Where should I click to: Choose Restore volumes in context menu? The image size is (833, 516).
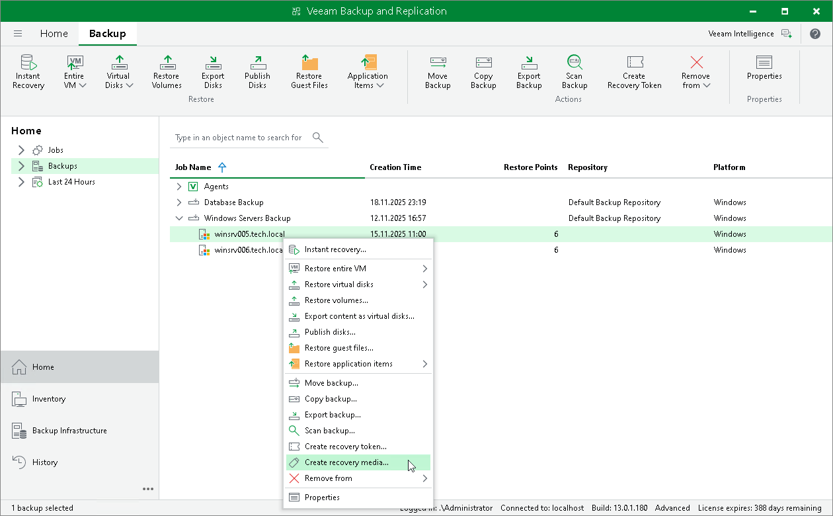pos(358,300)
